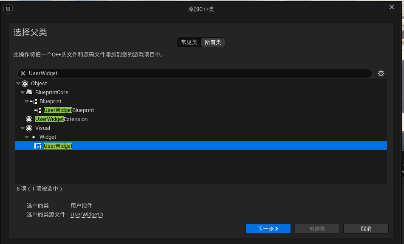Click the Unreal Engine logo icon
404x244 pixels.
[8, 9]
